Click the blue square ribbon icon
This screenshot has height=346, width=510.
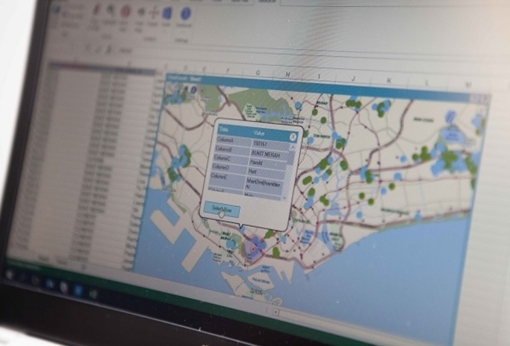click(167, 14)
